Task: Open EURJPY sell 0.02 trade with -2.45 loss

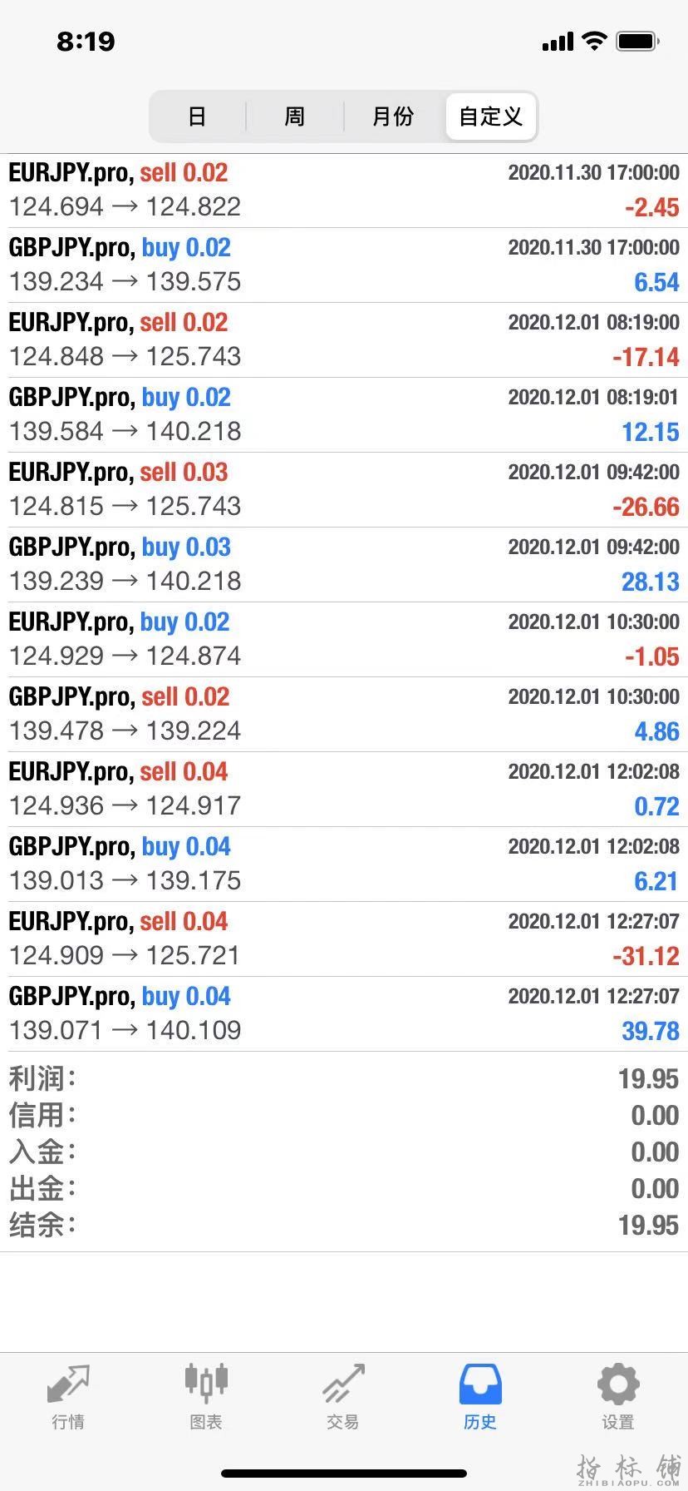Action: pyautogui.click(x=344, y=191)
